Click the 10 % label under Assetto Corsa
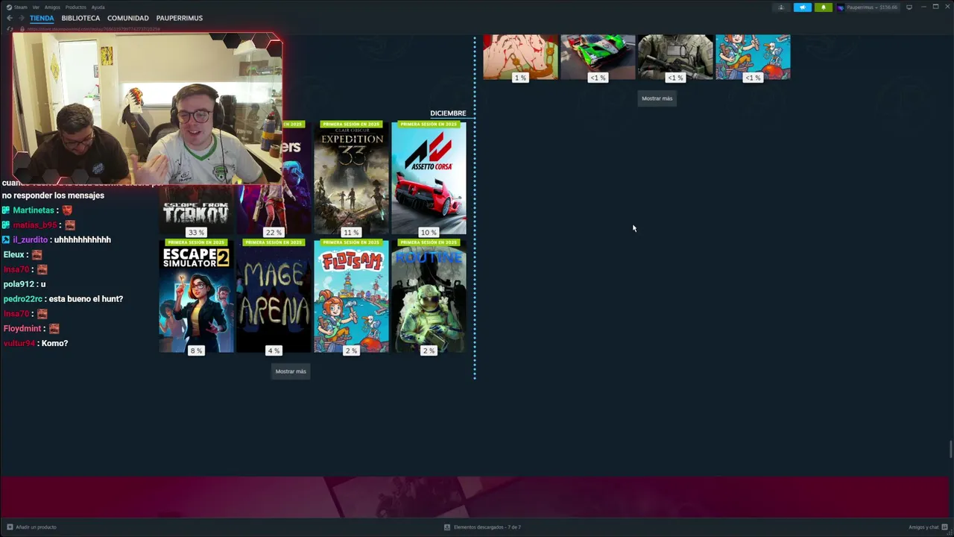954x537 pixels. pos(429,233)
